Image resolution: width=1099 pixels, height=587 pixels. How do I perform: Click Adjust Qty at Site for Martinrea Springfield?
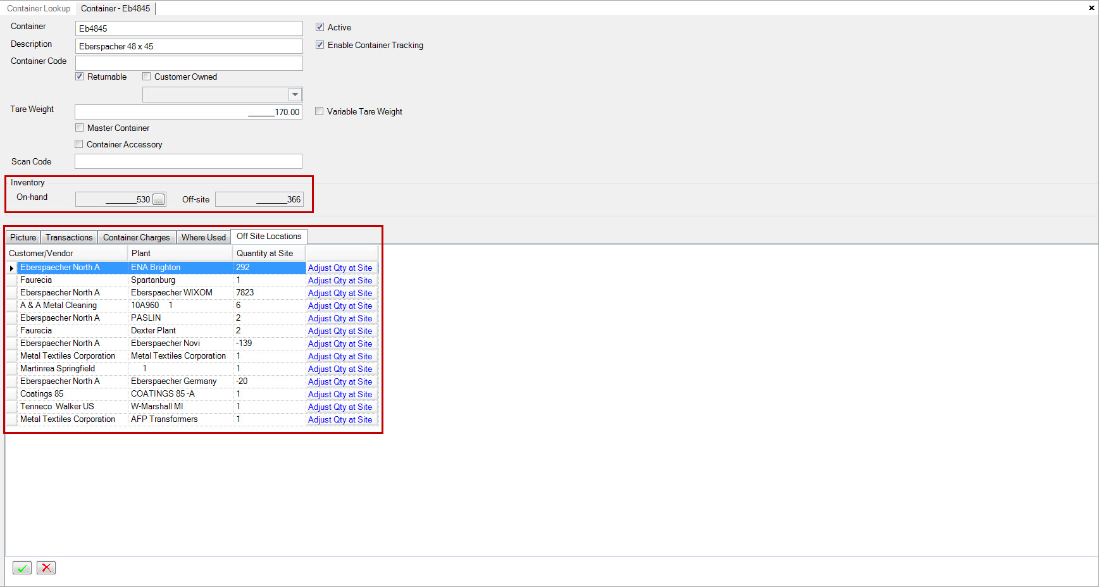pyautogui.click(x=340, y=369)
